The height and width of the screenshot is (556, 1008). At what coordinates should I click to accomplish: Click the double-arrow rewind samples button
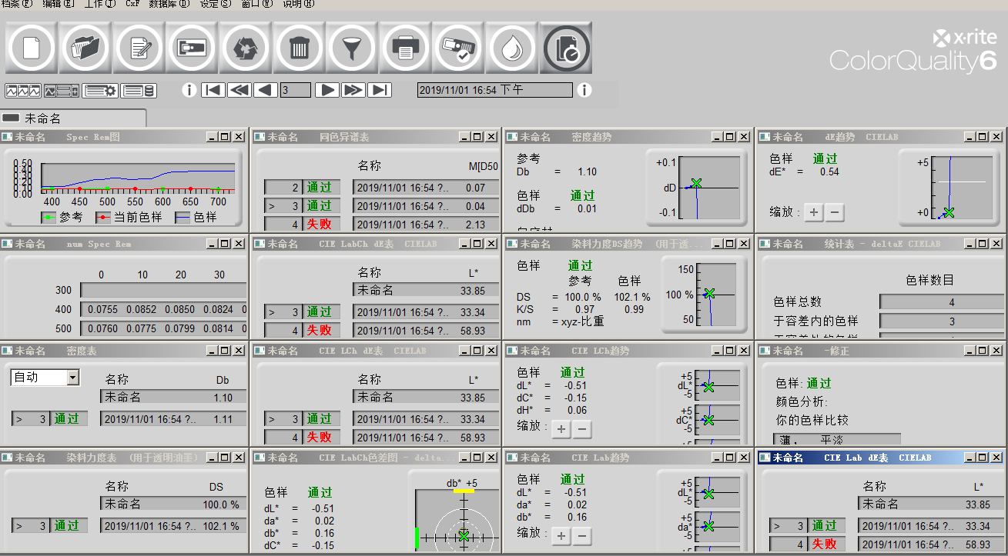(239, 91)
